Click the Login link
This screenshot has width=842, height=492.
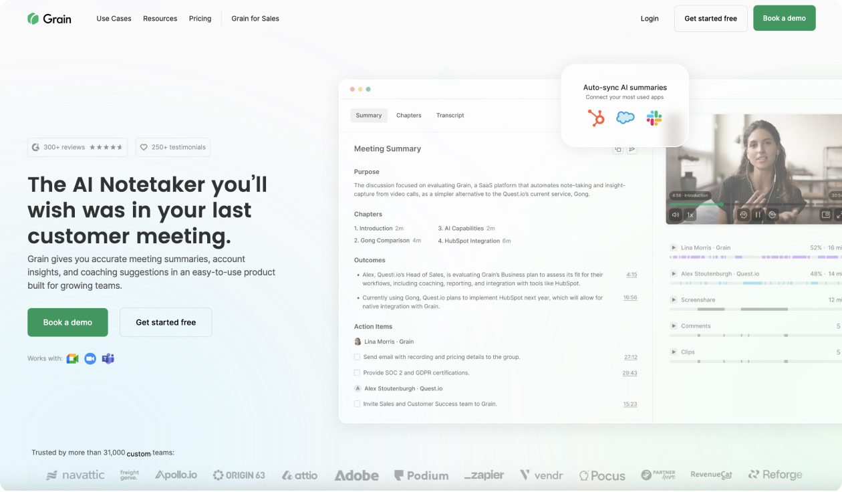tap(649, 18)
